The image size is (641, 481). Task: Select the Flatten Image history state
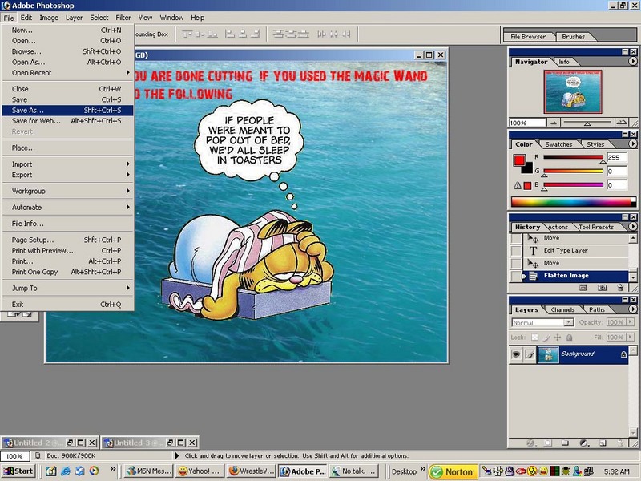575,276
